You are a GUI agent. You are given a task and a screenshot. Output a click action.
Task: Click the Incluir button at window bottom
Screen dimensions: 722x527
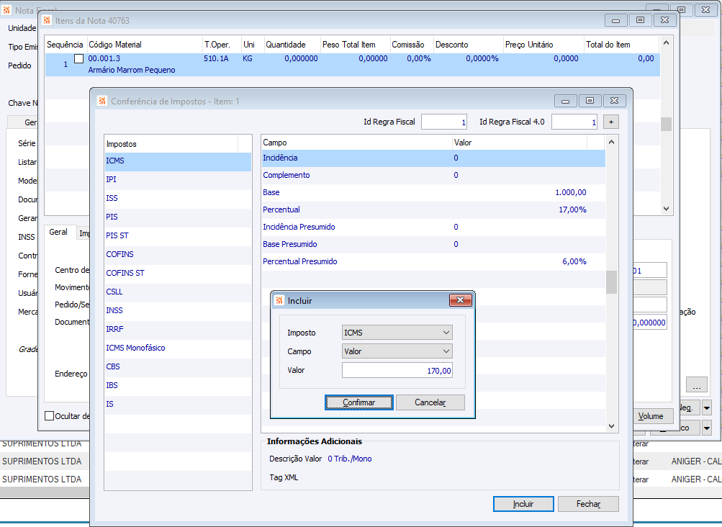pyautogui.click(x=523, y=504)
